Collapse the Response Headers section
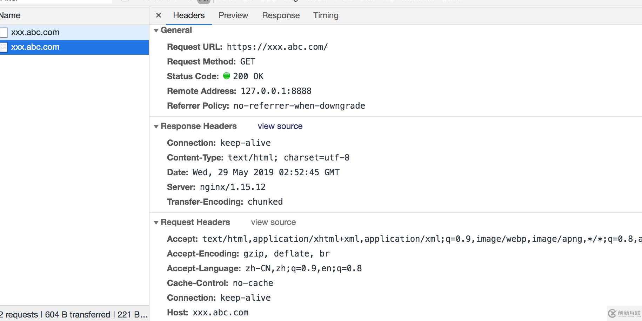 (x=156, y=127)
